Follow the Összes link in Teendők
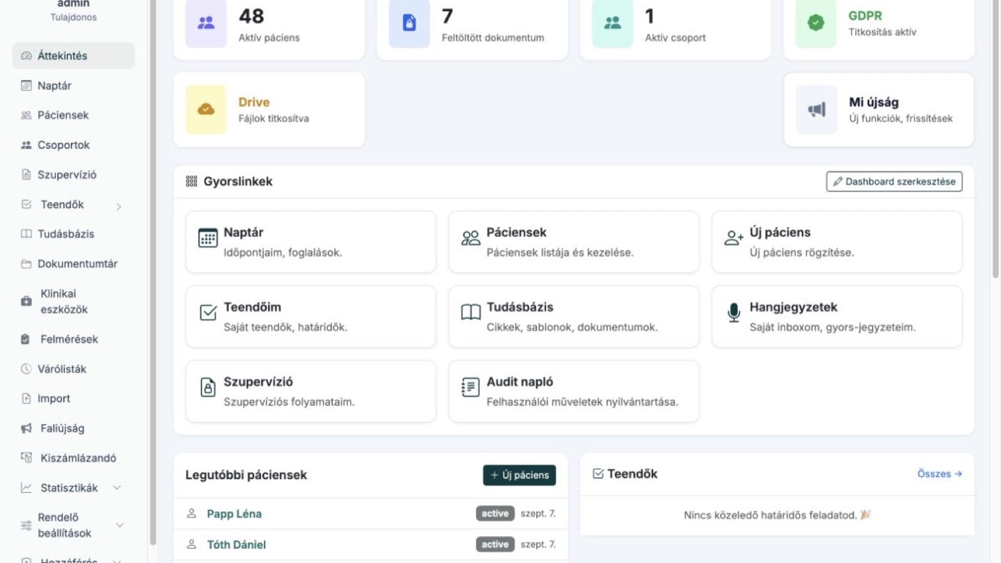Viewport: 1001px width, 563px height. (x=940, y=474)
